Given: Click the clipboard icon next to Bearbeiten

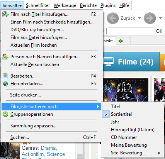Looking at the screenshot, I should 5,76.
